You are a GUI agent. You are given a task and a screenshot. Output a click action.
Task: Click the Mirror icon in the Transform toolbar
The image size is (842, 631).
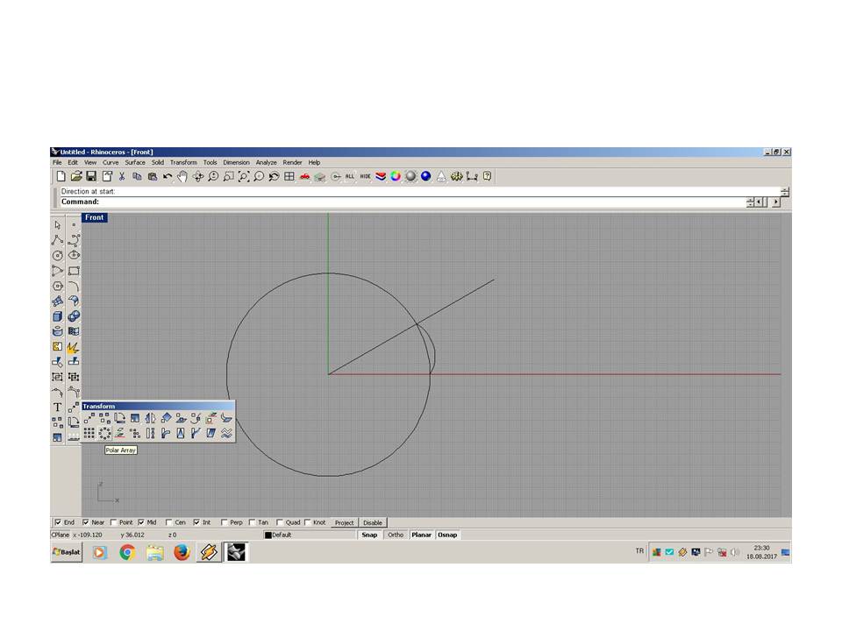click(150, 418)
